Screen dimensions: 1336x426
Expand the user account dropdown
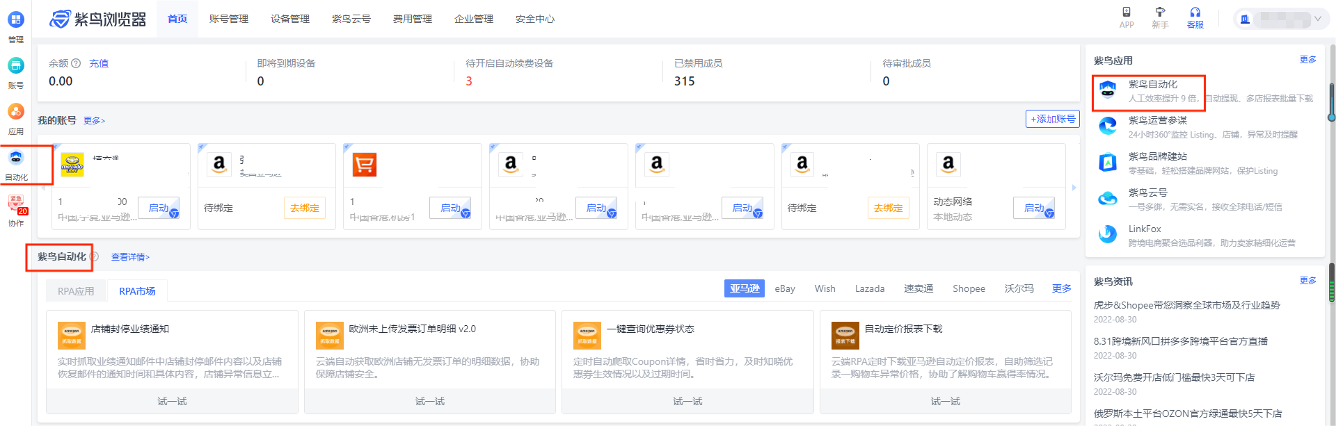[x=1318, y=19]
